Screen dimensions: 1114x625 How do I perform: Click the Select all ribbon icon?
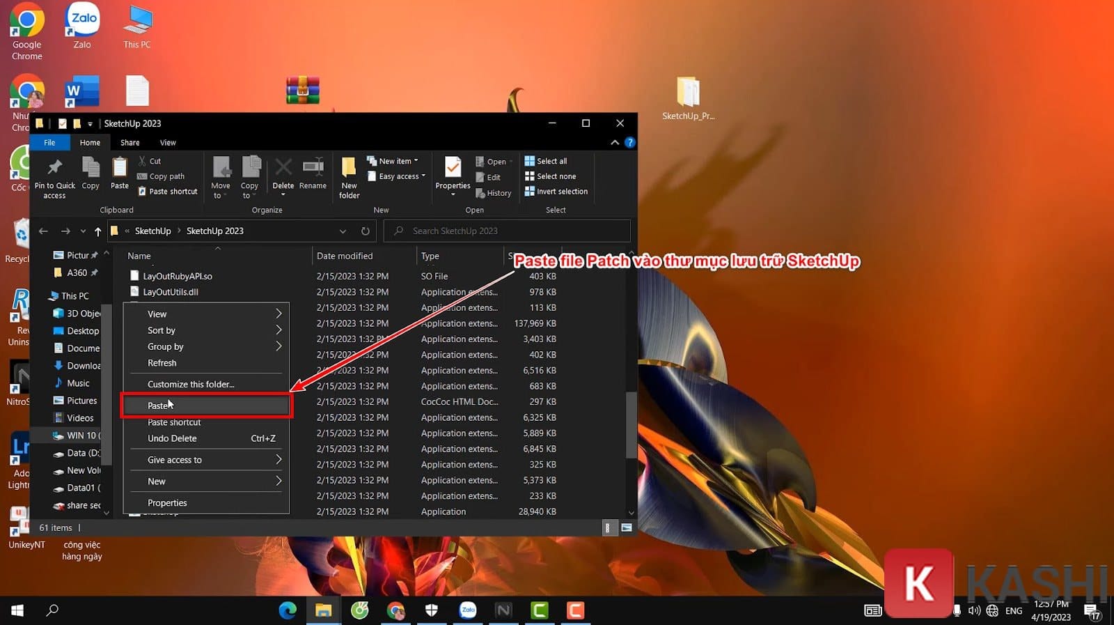pyautogui.click(x=546, y=161)
